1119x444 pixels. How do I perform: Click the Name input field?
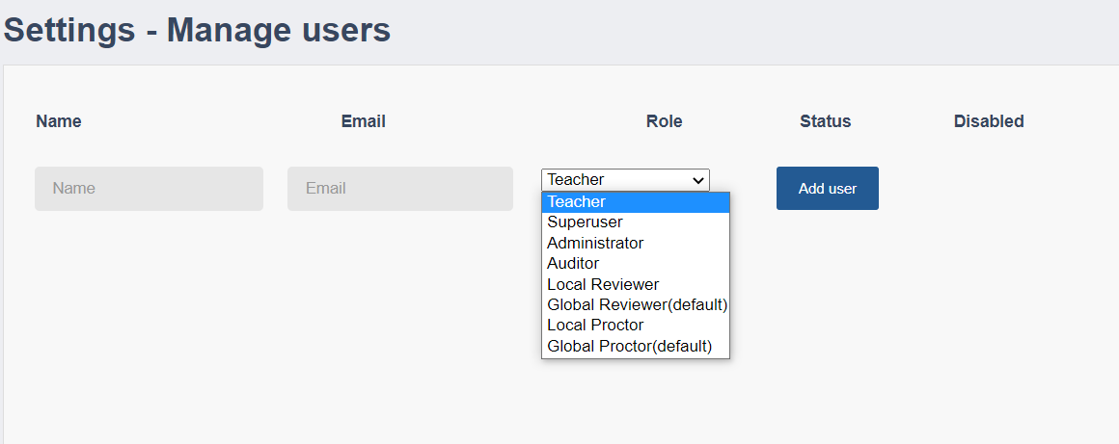click(149, 188)
